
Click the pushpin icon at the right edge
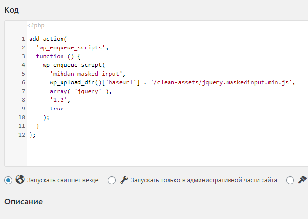(303, 179)
